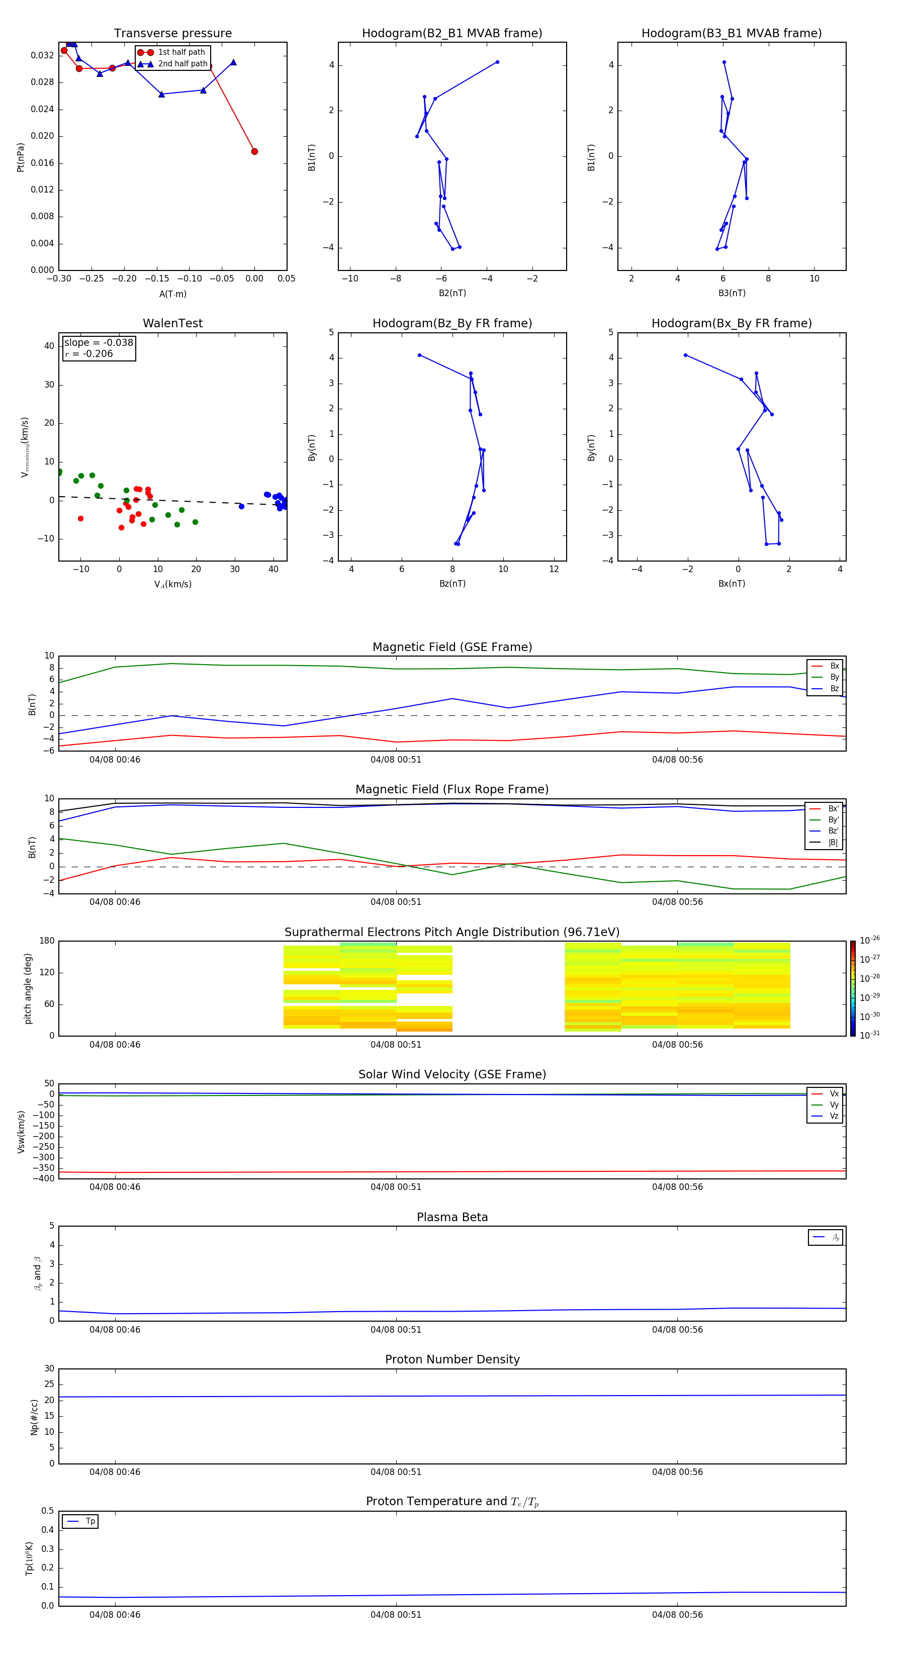Click the |B| legend entry in Flux Rope plot

pos(824,843)
